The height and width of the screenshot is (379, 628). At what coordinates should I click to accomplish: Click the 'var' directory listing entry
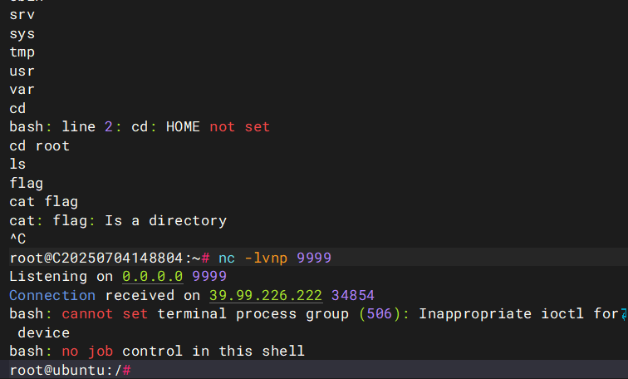[22, 90]
